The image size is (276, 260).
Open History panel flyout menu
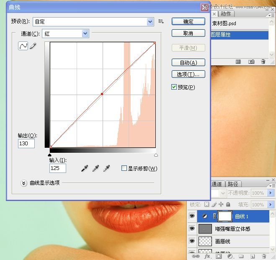tap(271, 15)
